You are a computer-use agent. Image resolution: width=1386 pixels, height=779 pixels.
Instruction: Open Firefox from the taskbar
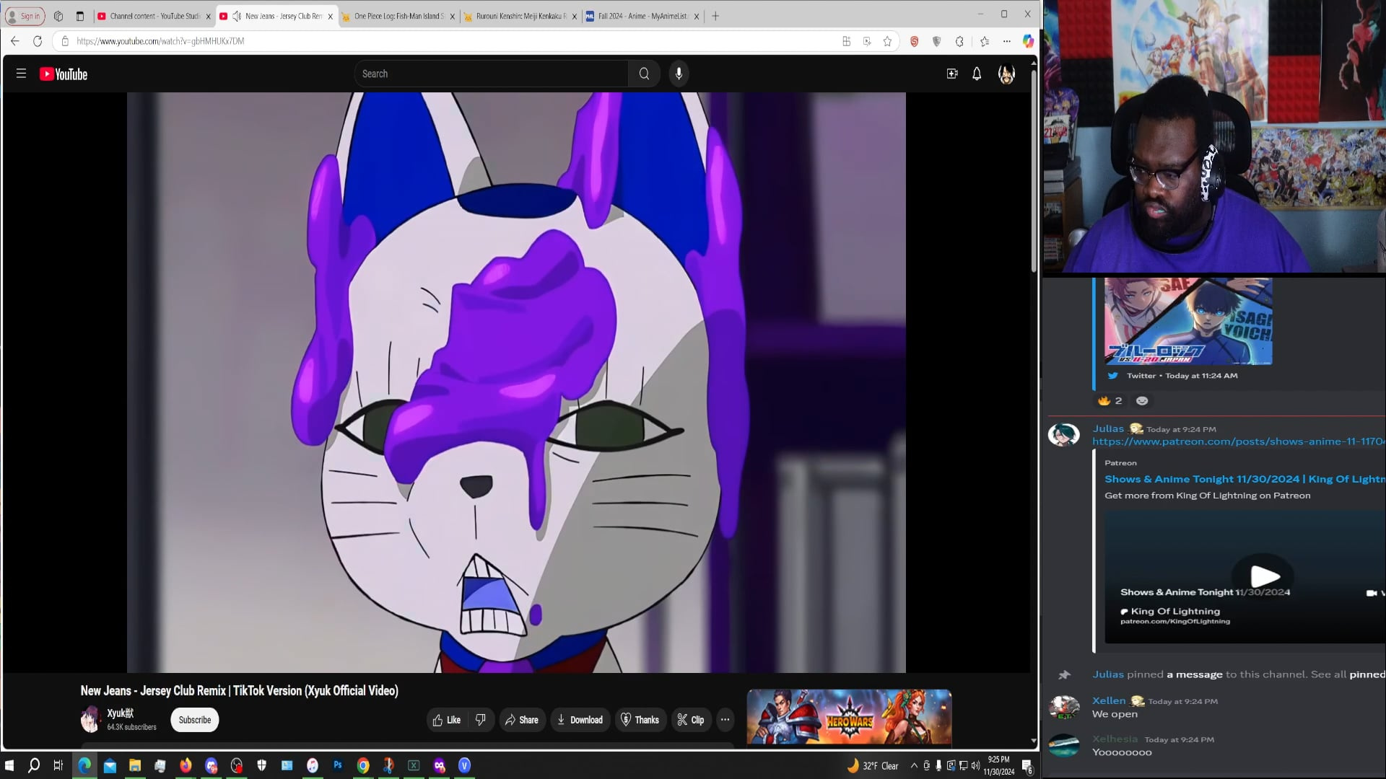coord(186,765)
